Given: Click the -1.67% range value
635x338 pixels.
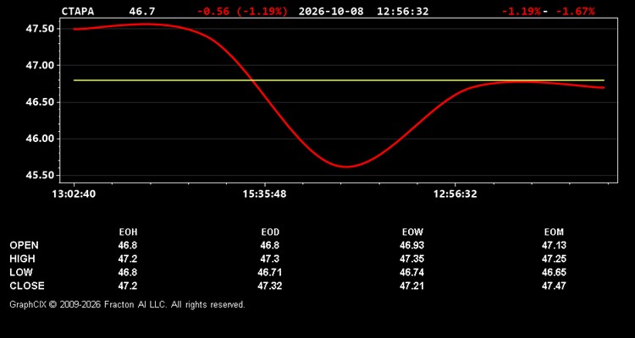Looking at the screenshot, I should click(575, 11).
